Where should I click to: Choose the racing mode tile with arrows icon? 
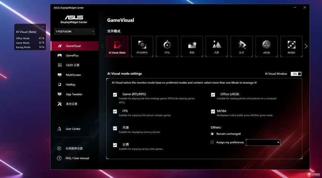point(242,46)
